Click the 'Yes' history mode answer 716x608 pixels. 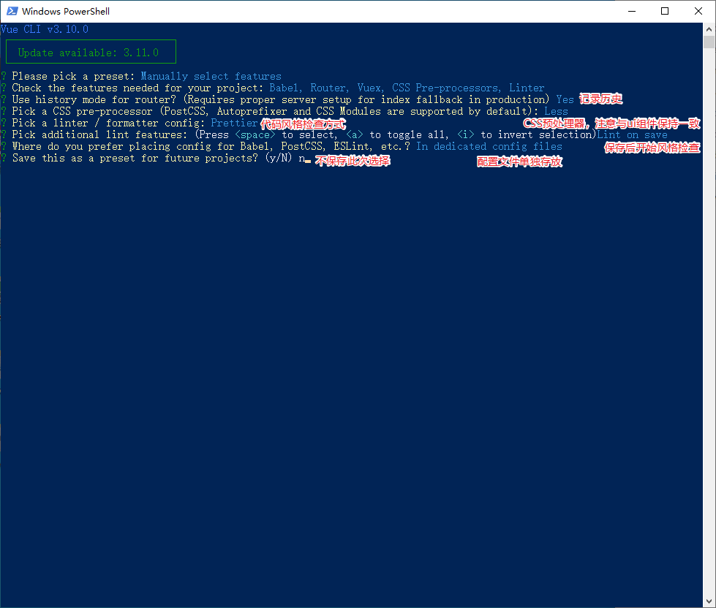click(x=565, y=99)
